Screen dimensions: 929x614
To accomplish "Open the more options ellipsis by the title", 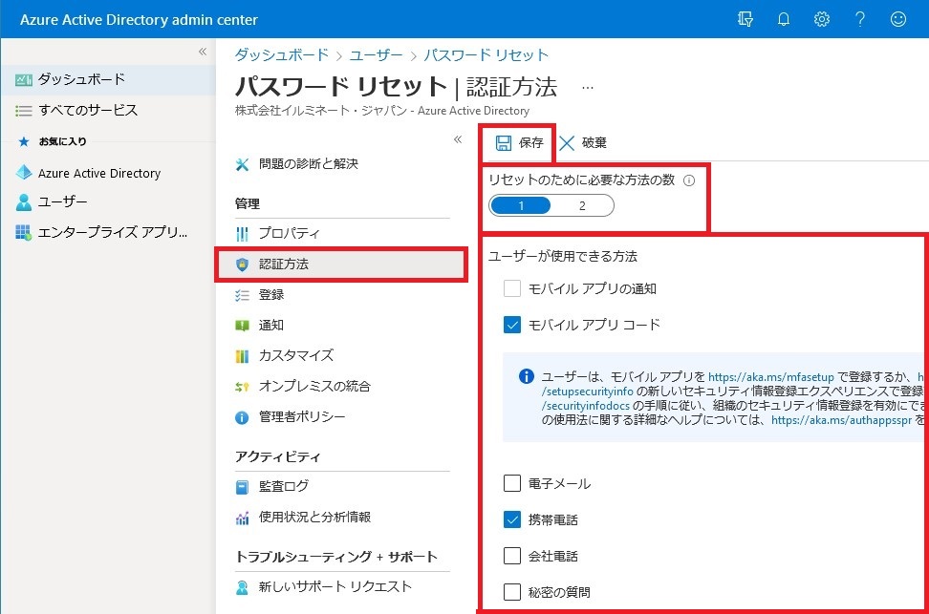I will [587, 88].
